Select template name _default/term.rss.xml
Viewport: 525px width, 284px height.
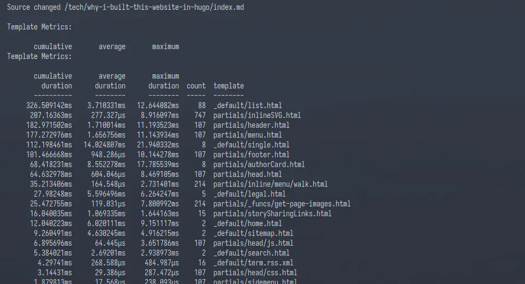coord(253,263)
